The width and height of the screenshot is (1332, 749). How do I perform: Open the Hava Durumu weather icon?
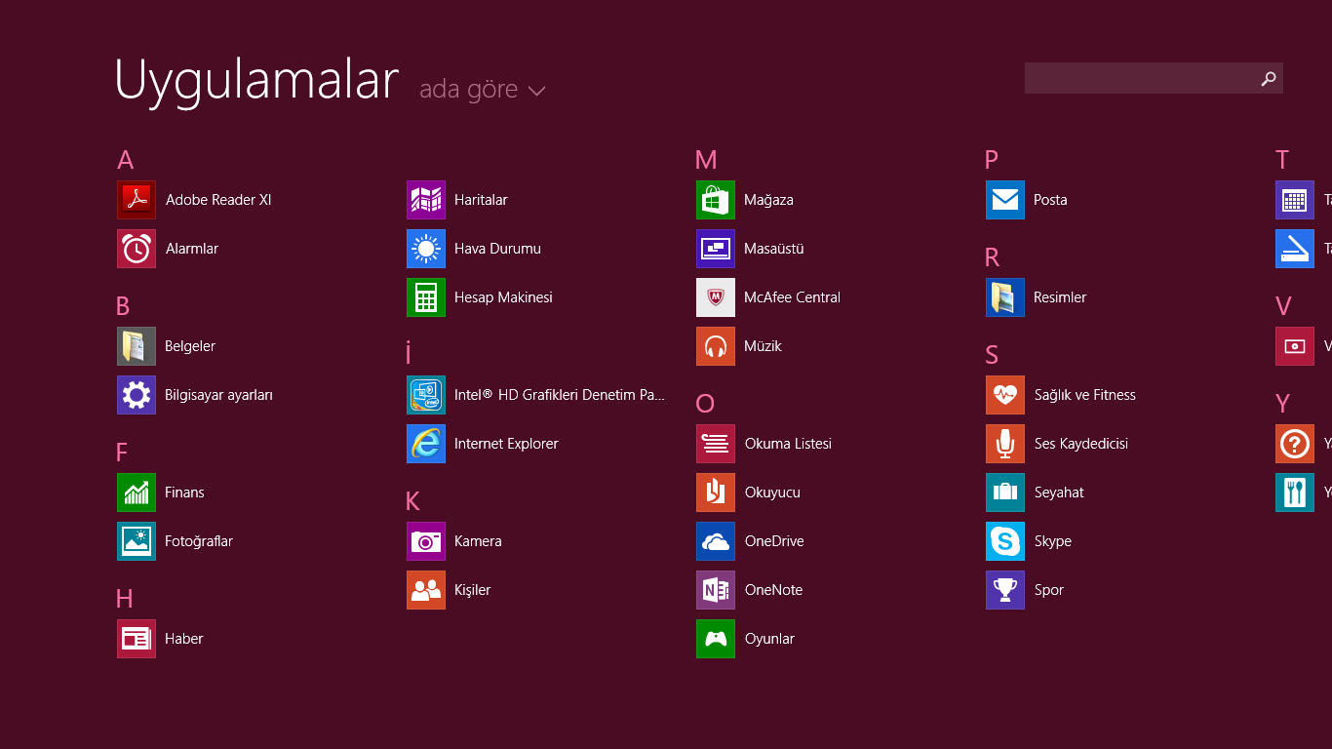[426, 249]
